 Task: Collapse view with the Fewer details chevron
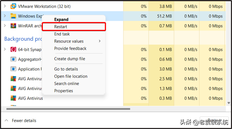tap(6, 120)
